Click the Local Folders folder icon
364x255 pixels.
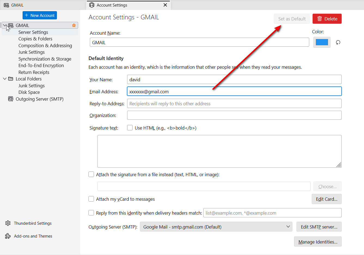(11, 79)
